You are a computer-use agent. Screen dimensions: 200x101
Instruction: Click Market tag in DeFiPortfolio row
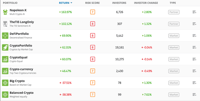[x=174, y=36]
